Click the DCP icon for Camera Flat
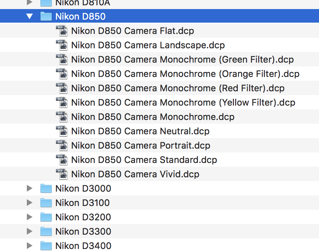 (62, 31)
